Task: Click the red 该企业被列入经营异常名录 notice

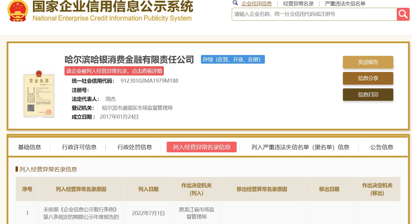Action: click(114, 71)
